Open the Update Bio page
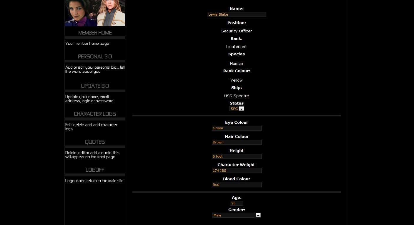The height and width of the screenshot is (225, 414). tap(95, 86)
